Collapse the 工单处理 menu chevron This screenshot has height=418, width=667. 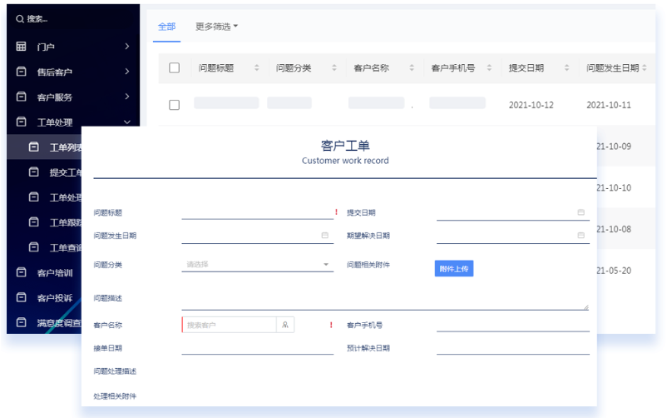pyautogui.click(x=126, y=122)
